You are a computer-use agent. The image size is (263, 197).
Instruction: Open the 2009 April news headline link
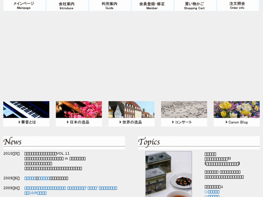coord(71,190)
